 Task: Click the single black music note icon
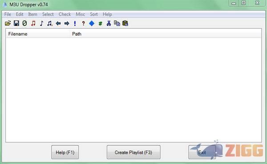pos(41,23)
